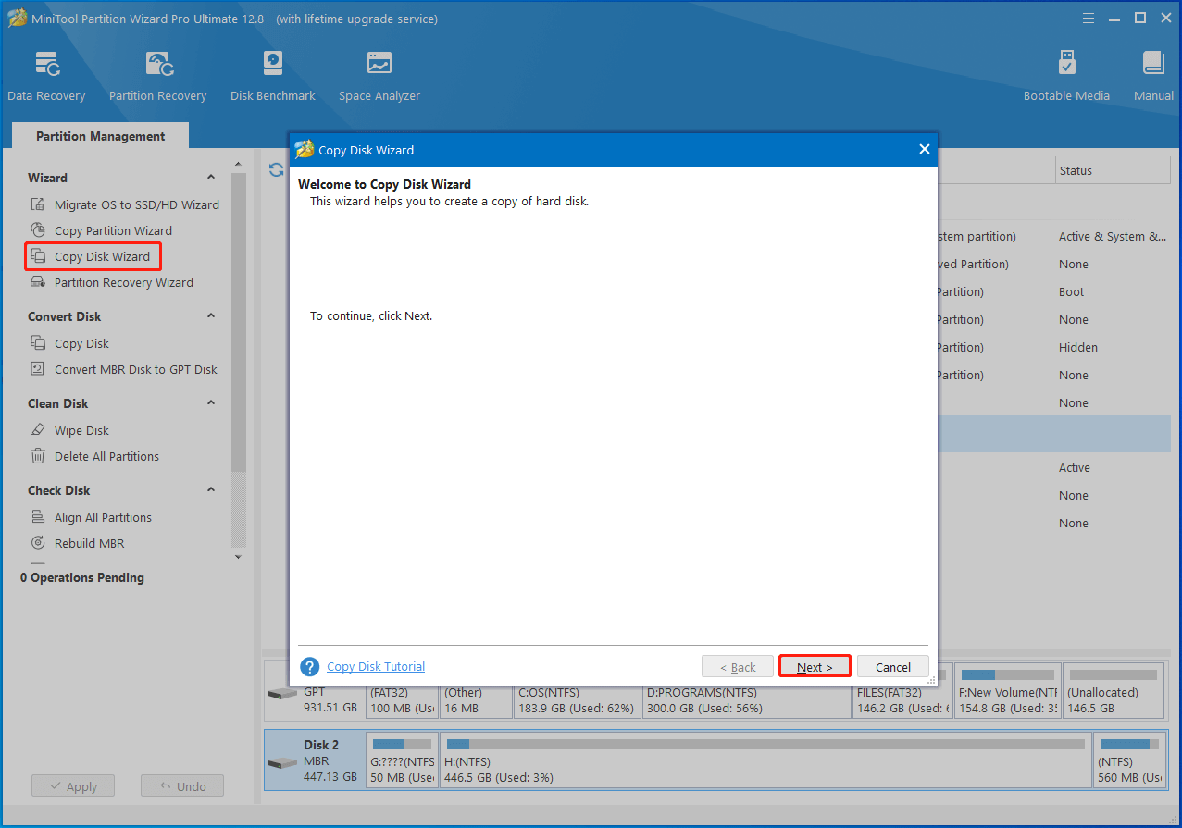Close the MiniTool Partition Wizard window
The image size is (1182, 828).
(1164, 18)
